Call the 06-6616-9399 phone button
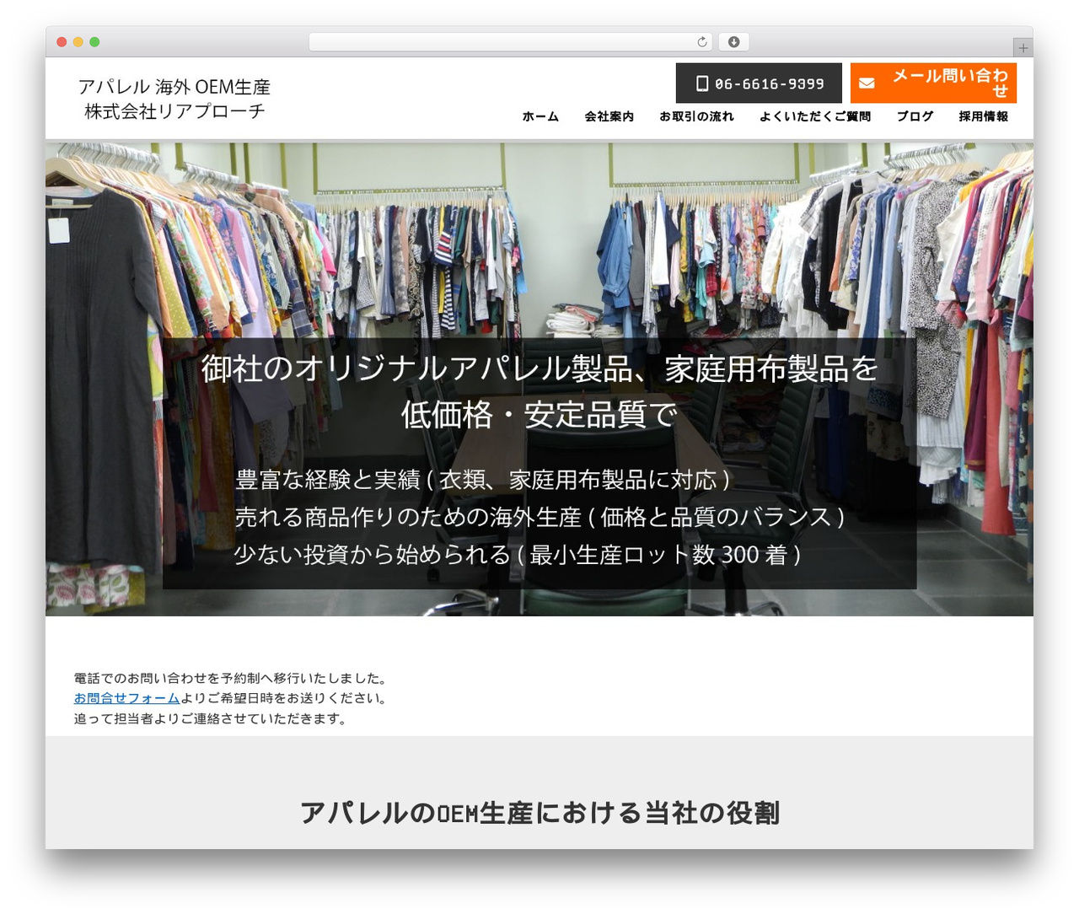 [x=759, y=83]
